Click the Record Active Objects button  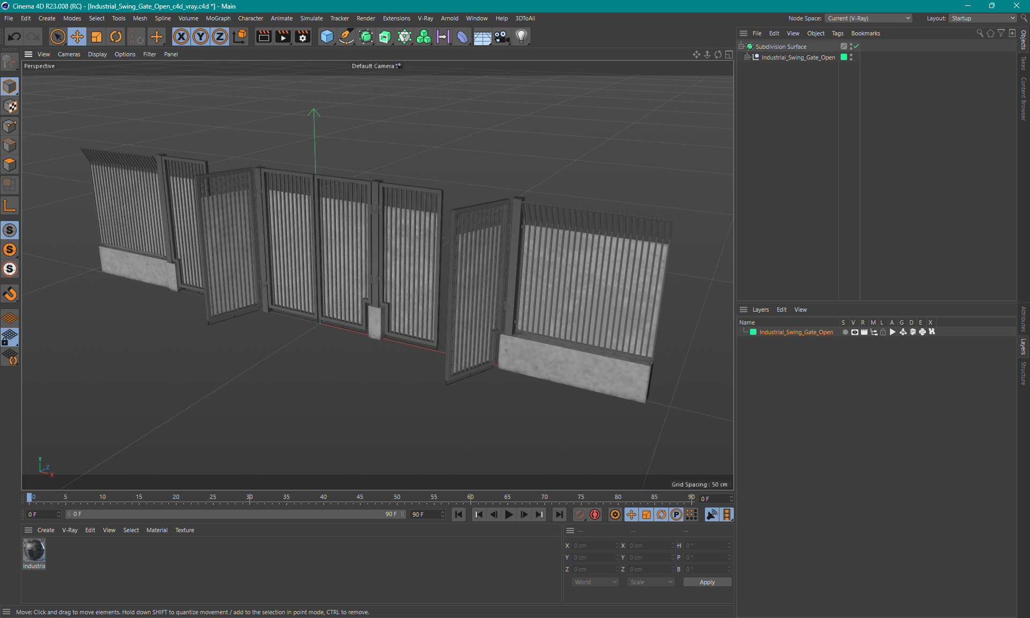pos(579,514)
